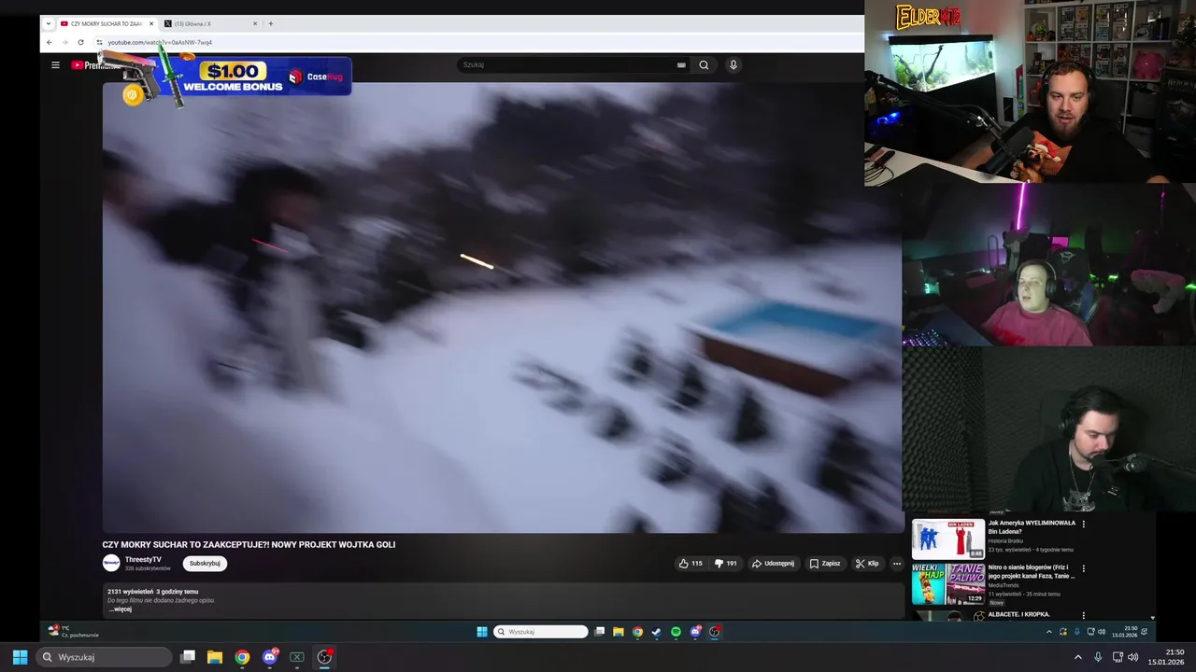Click the YouTube search magnifier button
This screenshot has width=1196, height=672.
tap(704, 65)
